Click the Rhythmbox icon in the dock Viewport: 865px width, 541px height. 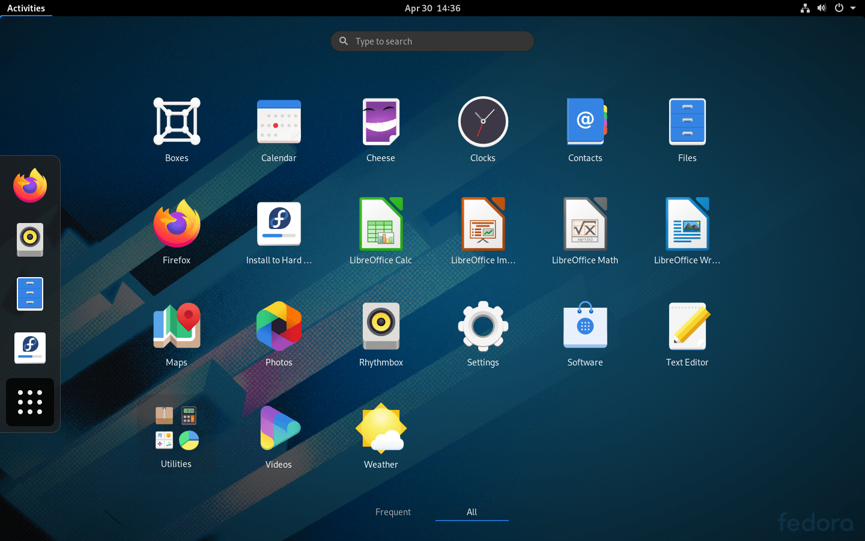[30, 239]
